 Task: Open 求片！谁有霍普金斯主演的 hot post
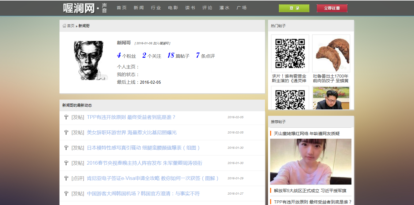(289, 78)
